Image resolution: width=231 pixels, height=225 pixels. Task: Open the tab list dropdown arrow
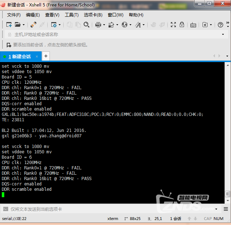coord(227,56)
